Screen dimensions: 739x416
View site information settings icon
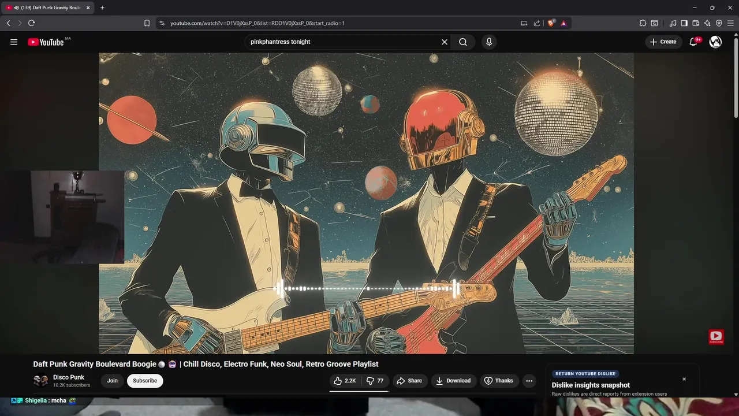click(x=162, y=23)
